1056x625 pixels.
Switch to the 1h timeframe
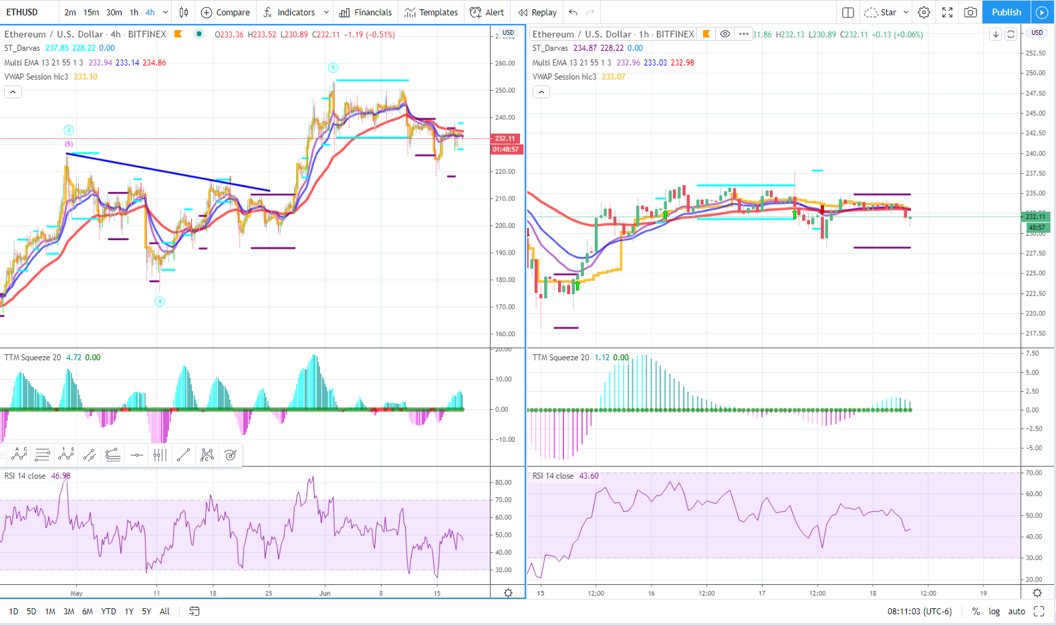(134, 12)
